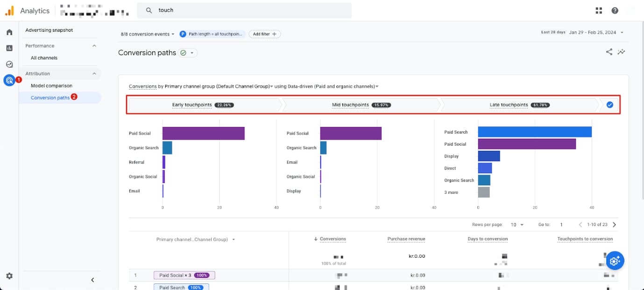This screenshot has width=644, height=290.
Task: Open the Reports bar chart icon
Action: click(x=9, y=48)
